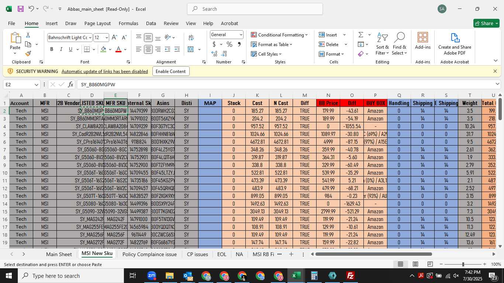The image size is (504, 283).
Task: Open the CP issues worksheet tab
Action: point(197,254)
